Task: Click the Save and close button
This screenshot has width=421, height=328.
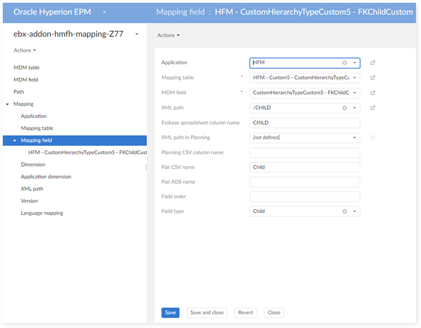Action: coord(207,313)
